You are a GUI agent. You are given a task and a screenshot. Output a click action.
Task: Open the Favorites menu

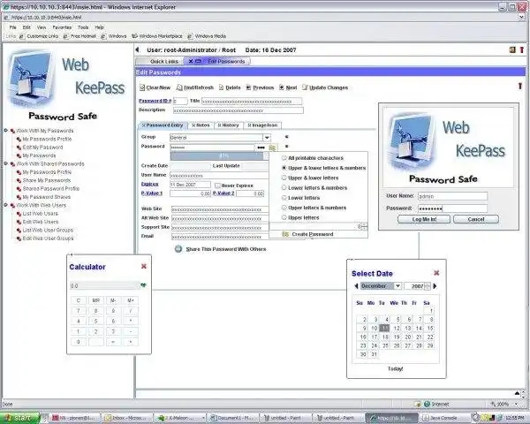pos(62,27)
